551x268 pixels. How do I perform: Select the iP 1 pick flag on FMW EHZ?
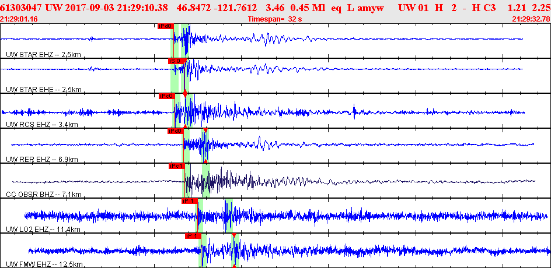(x=193, y=236)
